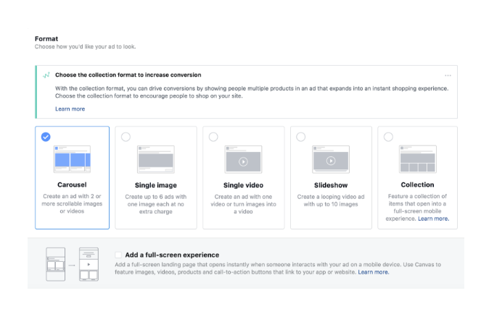
Task: Click 'Choose how you'd like your ad to look.'
Action: point(86,46)
